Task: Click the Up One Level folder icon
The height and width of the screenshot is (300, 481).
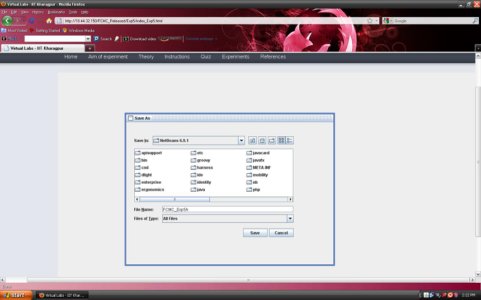Action: 252,140
